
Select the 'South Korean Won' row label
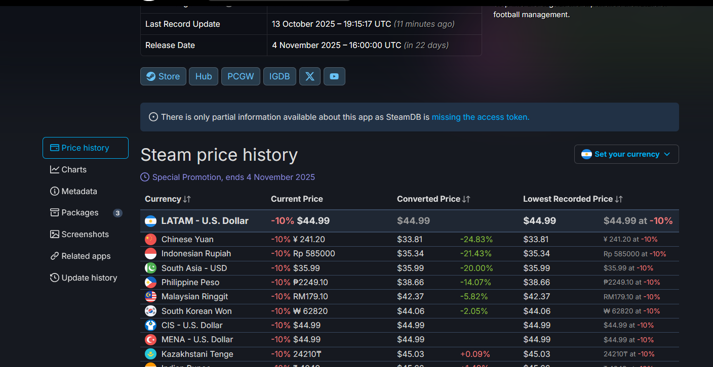click(x=196, y=311)
